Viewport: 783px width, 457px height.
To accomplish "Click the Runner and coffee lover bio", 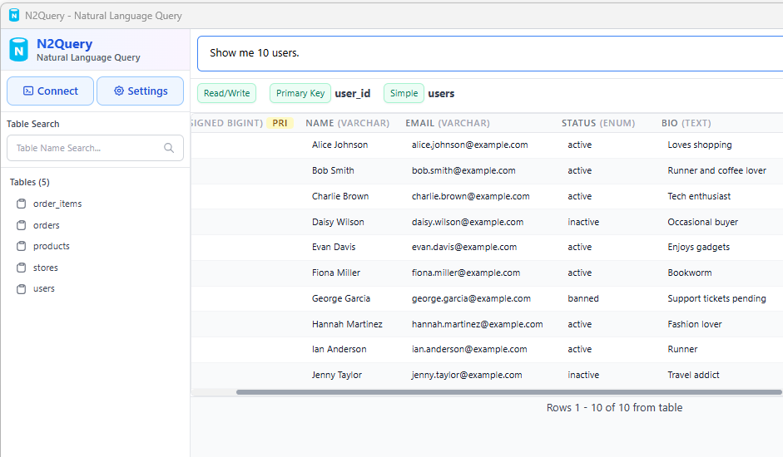I will [716, 170].
